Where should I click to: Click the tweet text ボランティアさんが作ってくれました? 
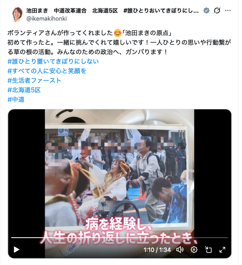[x=60, y=33]
